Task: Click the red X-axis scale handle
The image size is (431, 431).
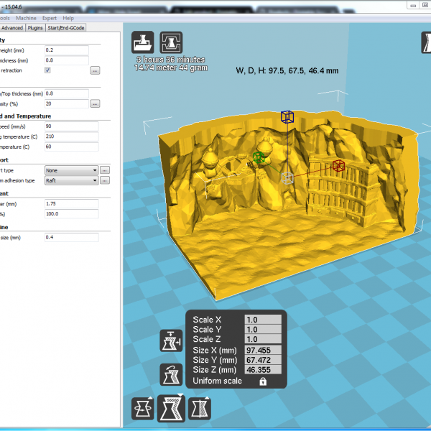Action: coord(338,165)
